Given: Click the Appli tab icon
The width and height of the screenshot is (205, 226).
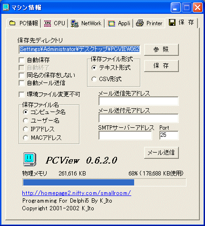Looking at the screenshot, I should click(112, 23).
